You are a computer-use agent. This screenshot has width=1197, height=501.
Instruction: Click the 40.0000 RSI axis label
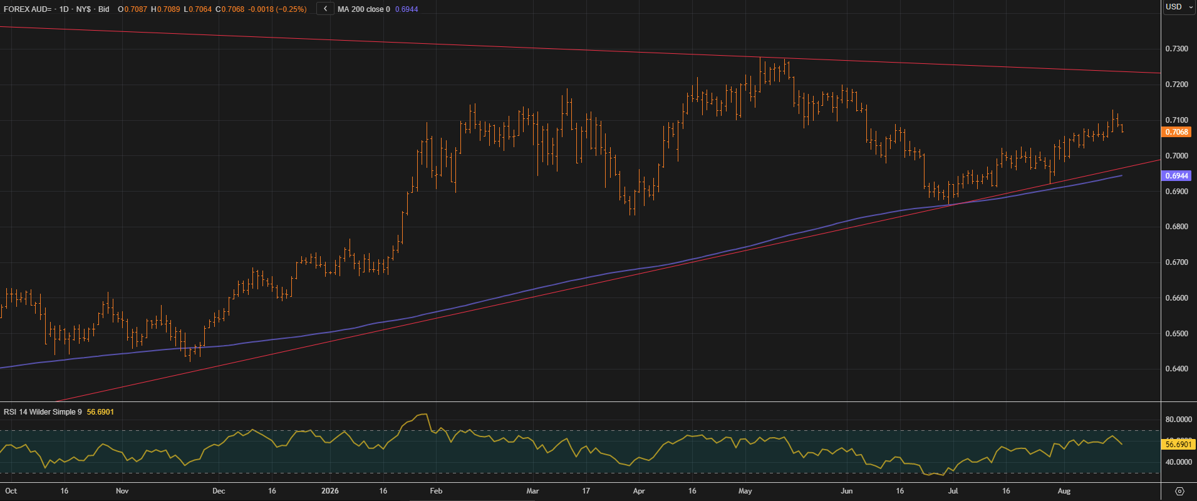[1178, 462]
